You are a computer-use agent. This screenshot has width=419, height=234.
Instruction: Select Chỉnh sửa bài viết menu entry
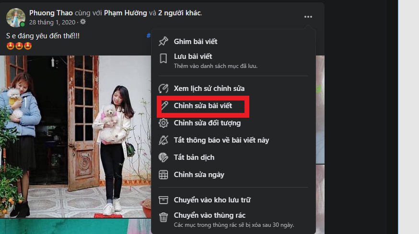tap(203, 106)
